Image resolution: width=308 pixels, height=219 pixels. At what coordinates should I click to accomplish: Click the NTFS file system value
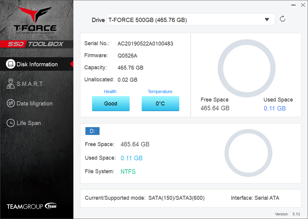(128, 172)
